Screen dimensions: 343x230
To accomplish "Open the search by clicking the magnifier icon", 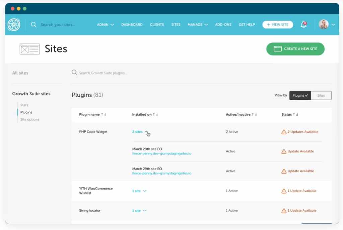I will point(33,24).
